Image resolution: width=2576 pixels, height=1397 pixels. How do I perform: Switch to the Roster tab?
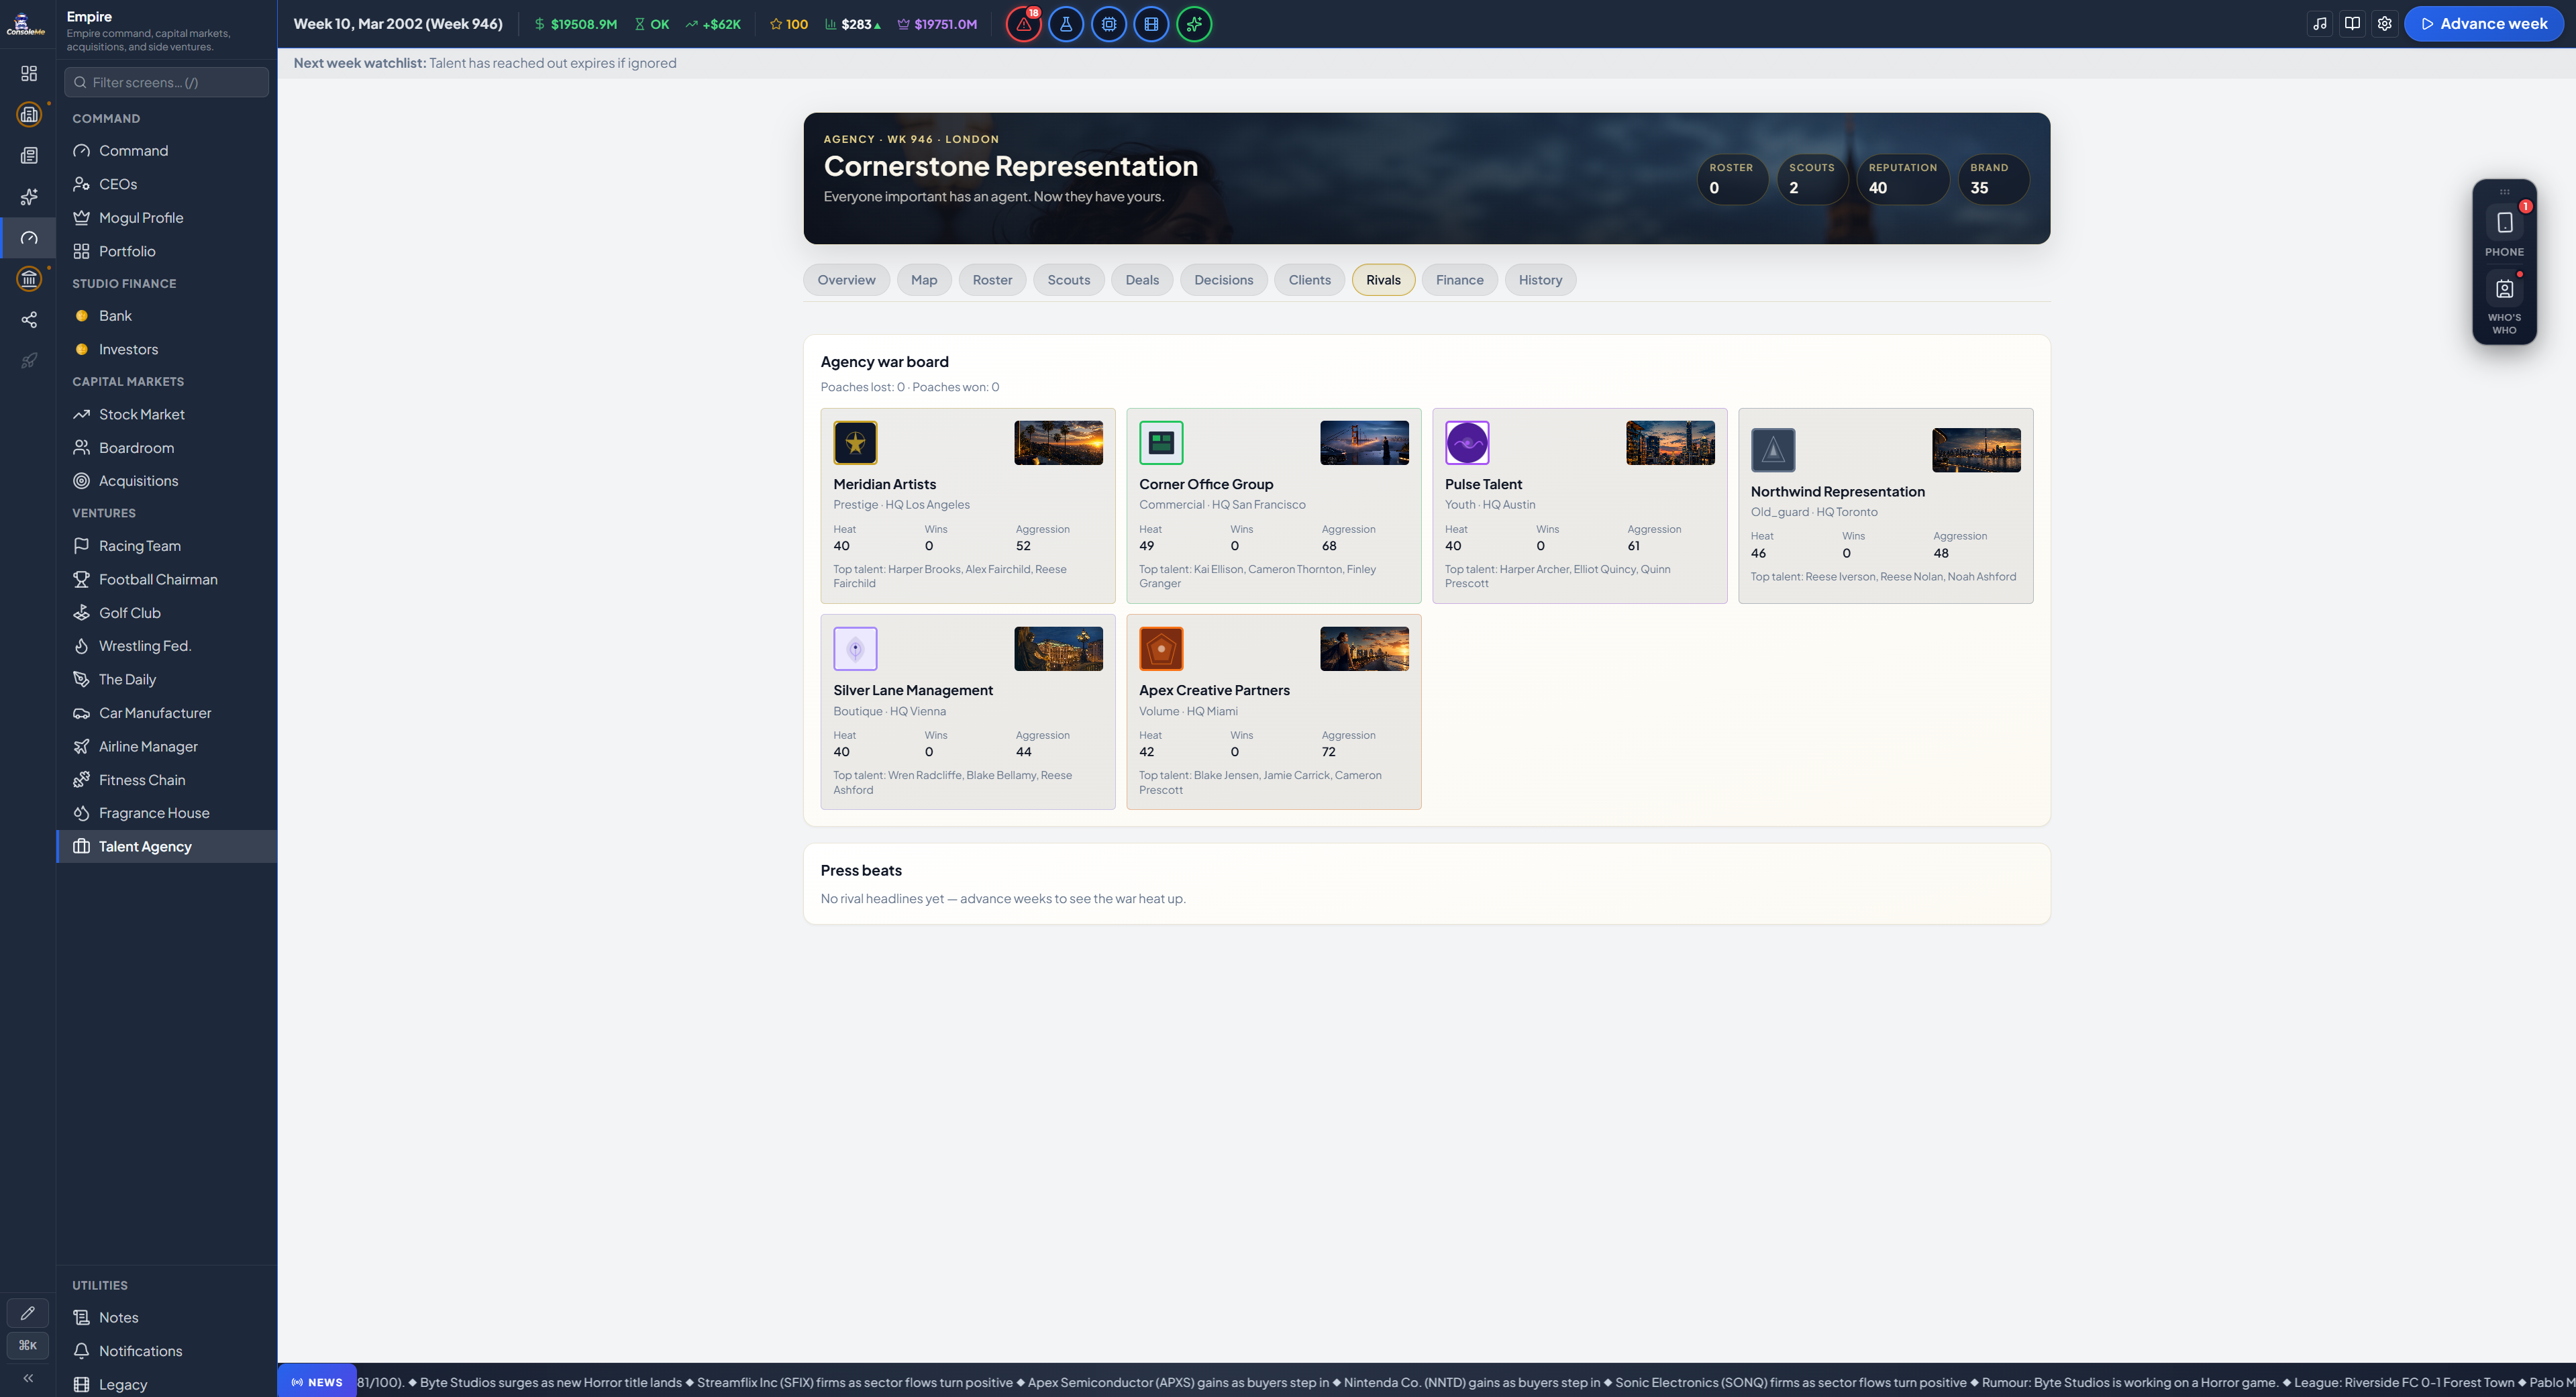992,280
